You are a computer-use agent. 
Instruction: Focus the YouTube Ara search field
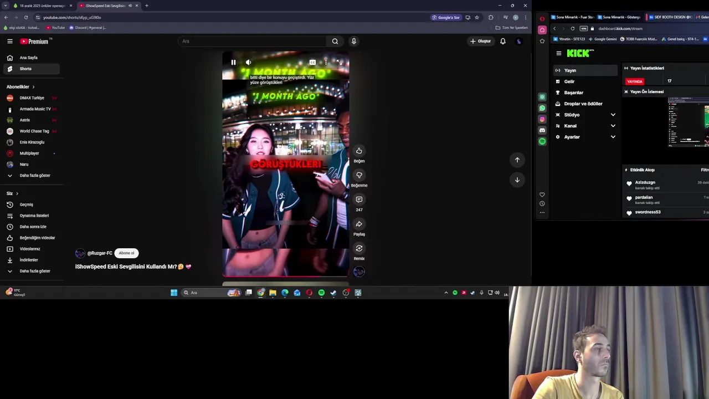click(x=252, y=41)
